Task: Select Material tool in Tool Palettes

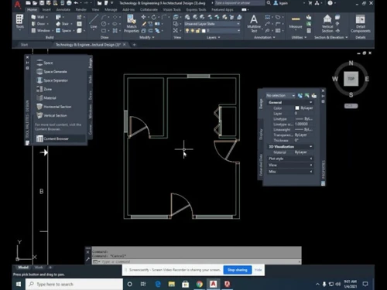Action: click(46, 97)
